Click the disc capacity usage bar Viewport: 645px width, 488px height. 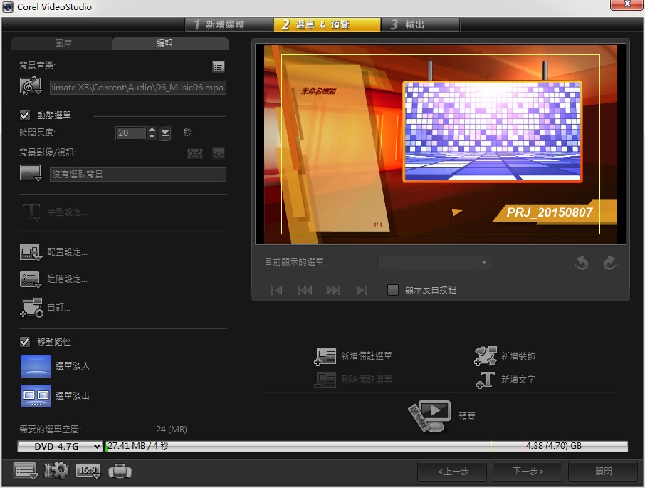366,446
